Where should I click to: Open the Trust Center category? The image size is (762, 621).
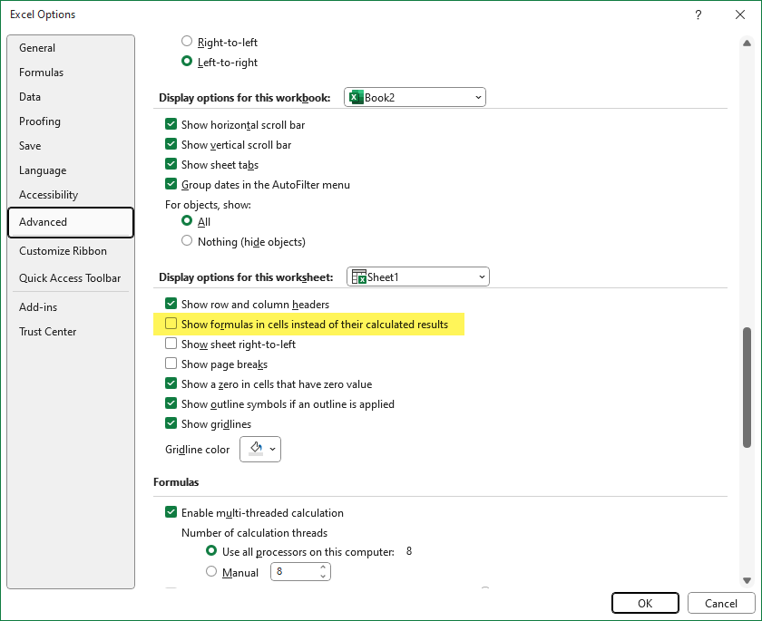coord(48,332)
